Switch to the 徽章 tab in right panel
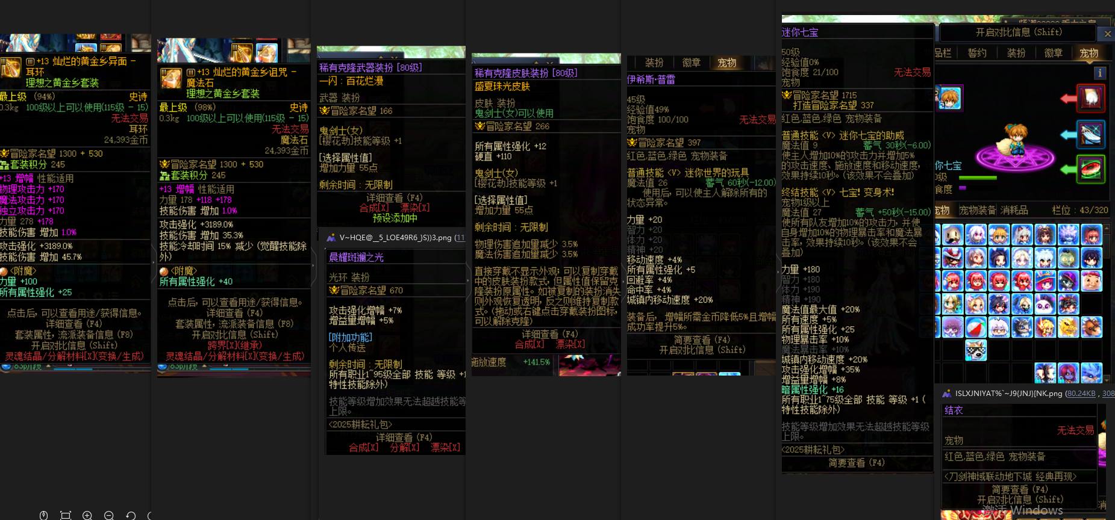Viewport: 1115px width, 520px height. point(1053,53)
